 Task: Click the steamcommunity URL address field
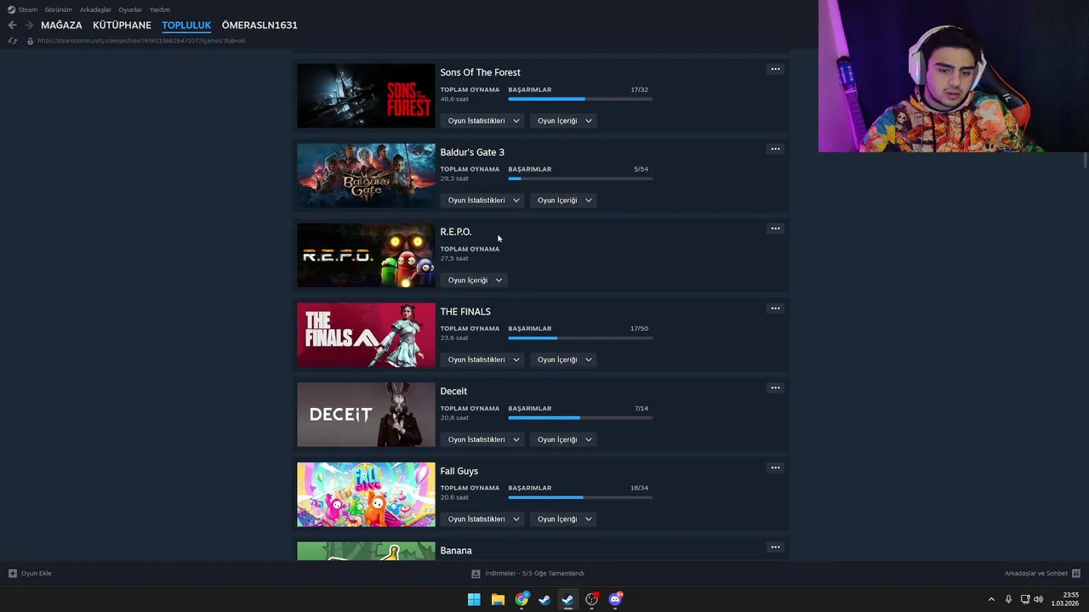tap(141, 41)
